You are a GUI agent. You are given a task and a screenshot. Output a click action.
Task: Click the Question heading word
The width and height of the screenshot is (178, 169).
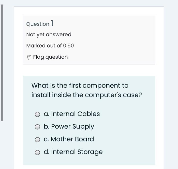pyautogui.click(x=38, y=24)
